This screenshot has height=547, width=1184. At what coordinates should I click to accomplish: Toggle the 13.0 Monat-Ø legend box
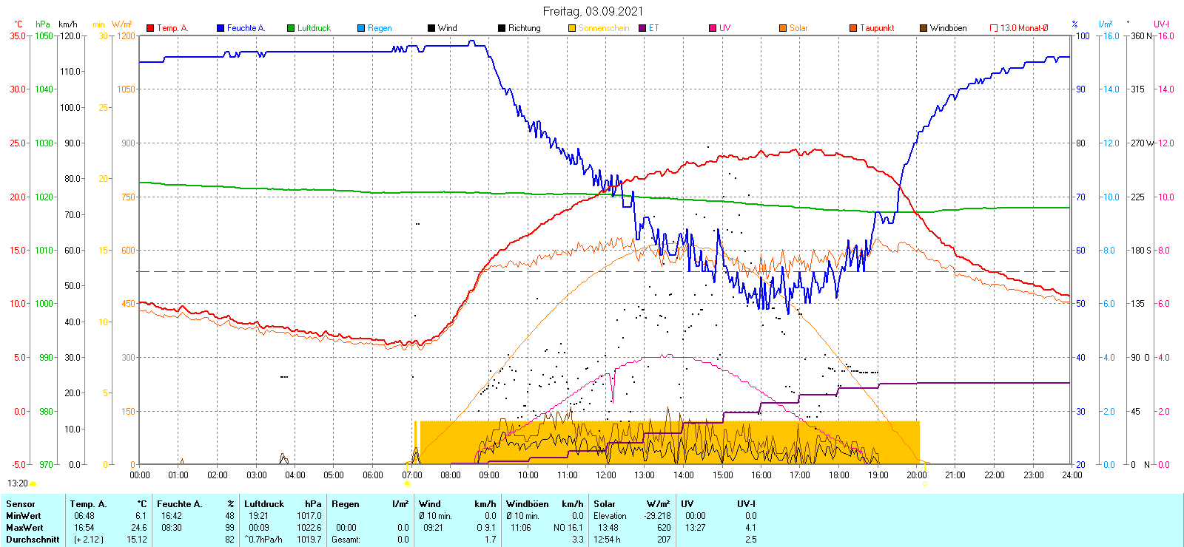(x=994, y=28)
